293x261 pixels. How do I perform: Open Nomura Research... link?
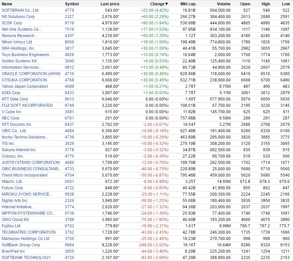coord(19,36)
